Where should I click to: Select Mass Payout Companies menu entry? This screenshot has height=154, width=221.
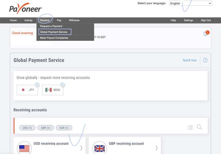pyautogui.click(x=65, y=38)
